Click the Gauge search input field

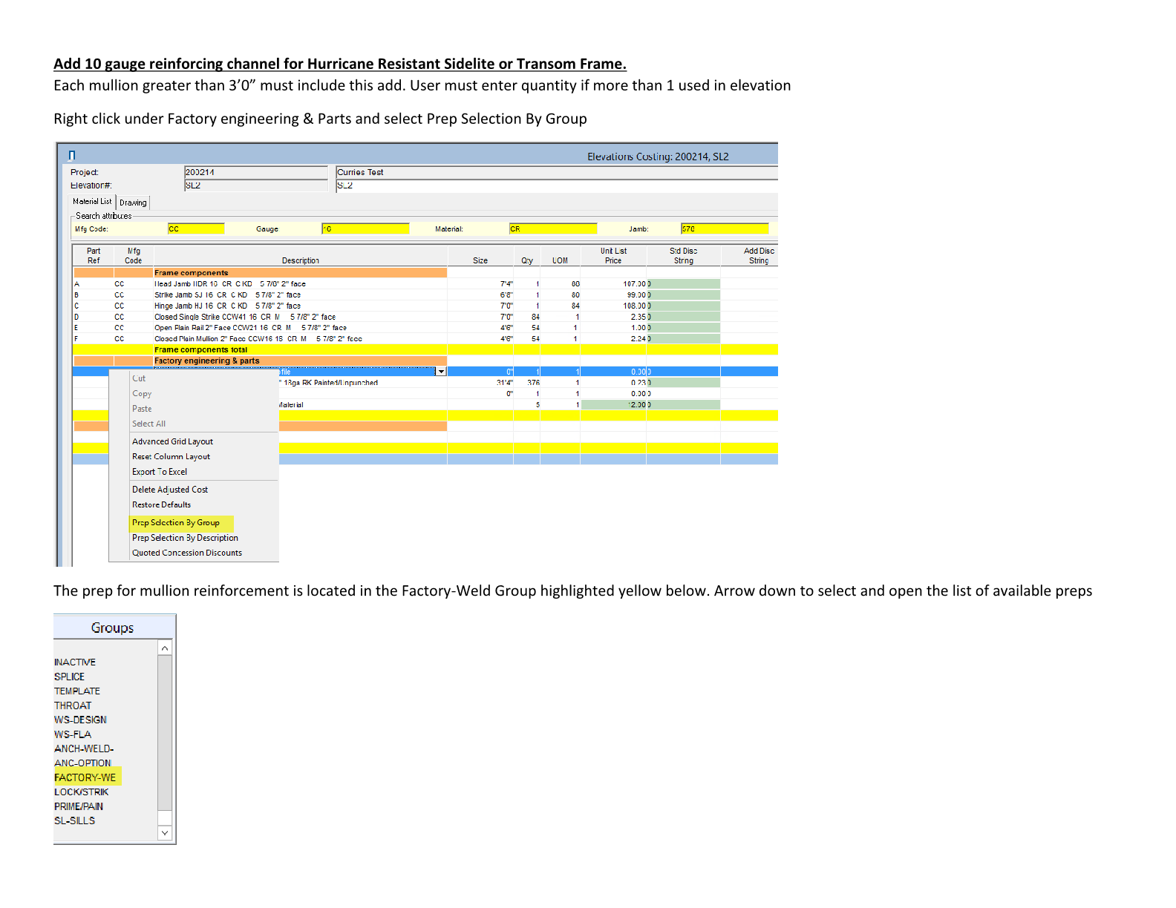(x=365, y=229)
